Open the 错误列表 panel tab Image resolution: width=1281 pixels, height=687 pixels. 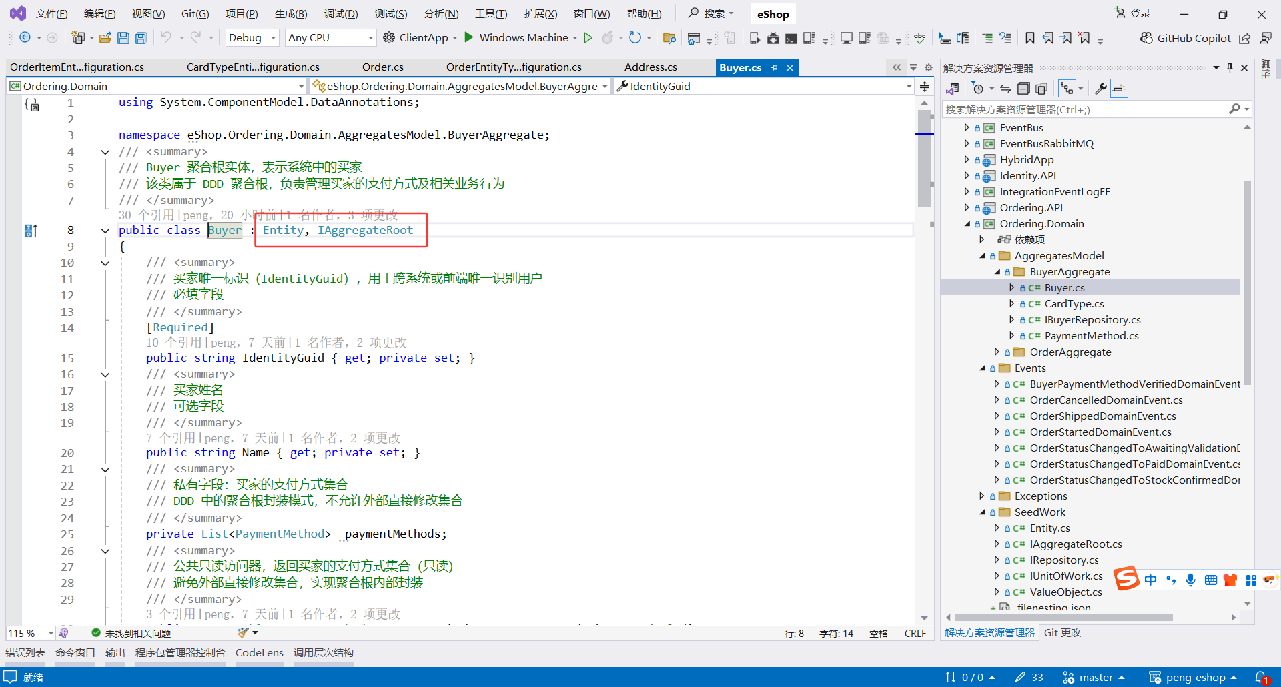click(25, 653)
